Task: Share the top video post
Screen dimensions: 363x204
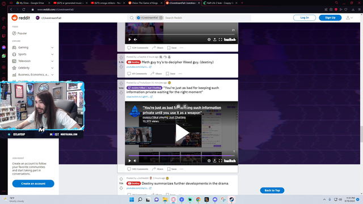Action: tap(158, 48)
